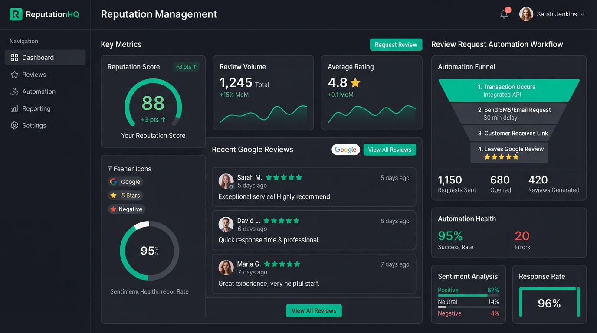Click David L. reviewer avatar
This screenshot has width=597, height=333.
tap(226, 224)
